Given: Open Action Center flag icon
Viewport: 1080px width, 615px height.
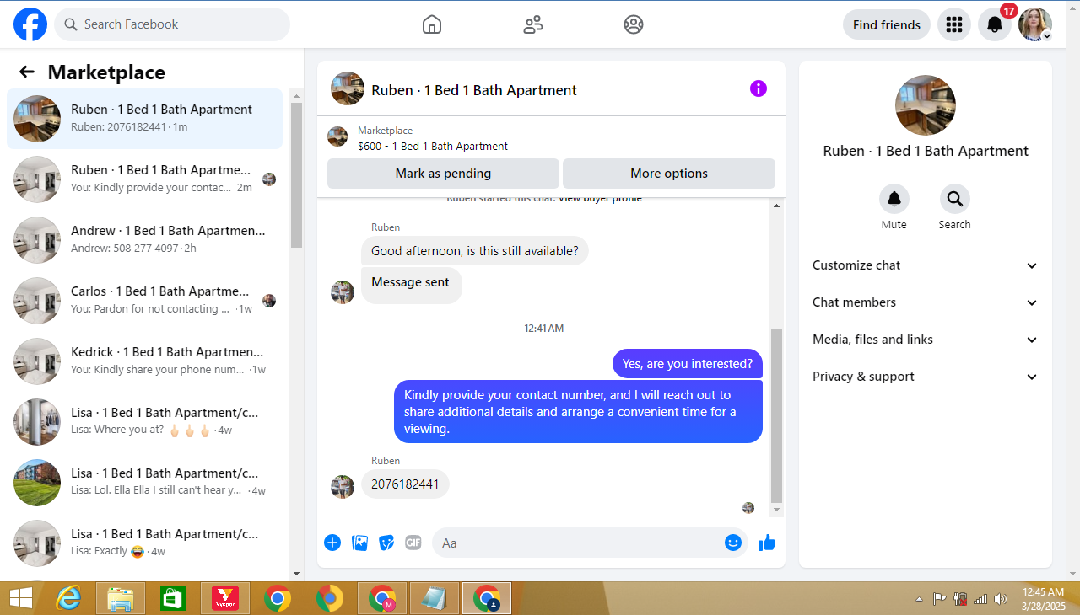Looking at the screenshot, I should pyautogui.click(x=939, y=599).
